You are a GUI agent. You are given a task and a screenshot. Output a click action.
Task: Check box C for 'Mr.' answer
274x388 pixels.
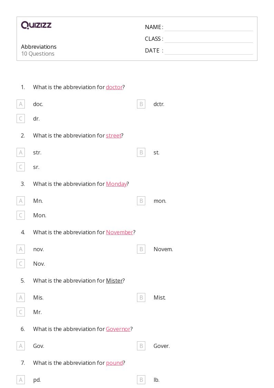21,312
